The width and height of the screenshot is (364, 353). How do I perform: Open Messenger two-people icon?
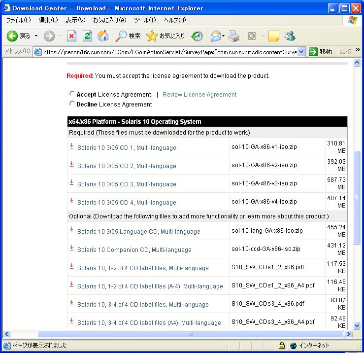(x=290, y=36)
